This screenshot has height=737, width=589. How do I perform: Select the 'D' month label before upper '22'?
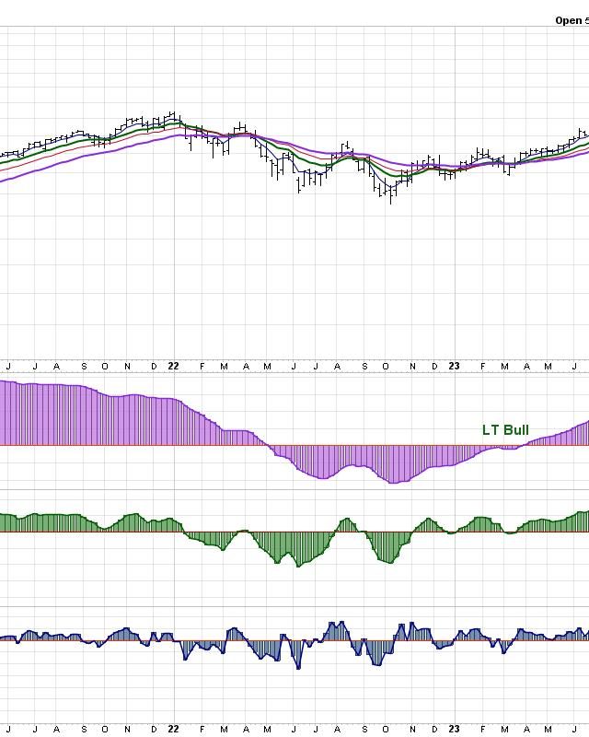152,366
